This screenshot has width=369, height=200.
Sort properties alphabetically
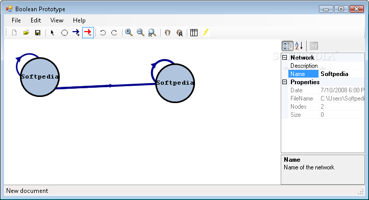point(299,45)
